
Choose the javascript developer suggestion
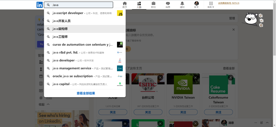click(x=68, y=13)
